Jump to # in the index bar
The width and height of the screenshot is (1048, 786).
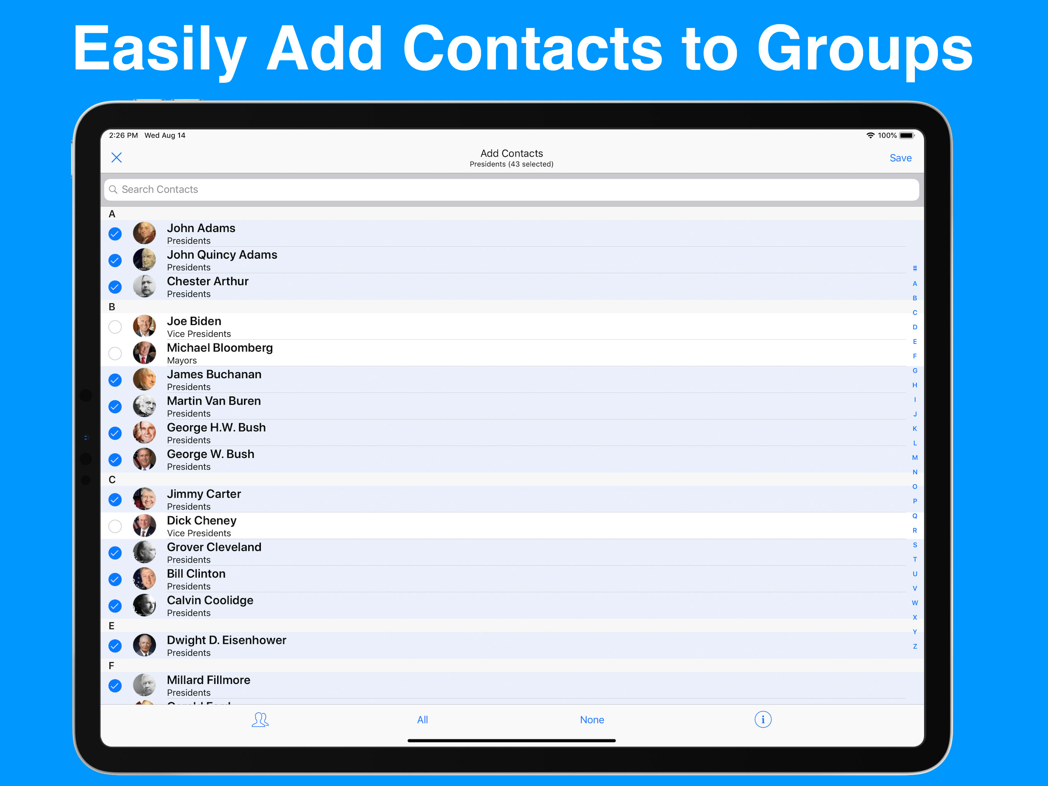point(915,268)
